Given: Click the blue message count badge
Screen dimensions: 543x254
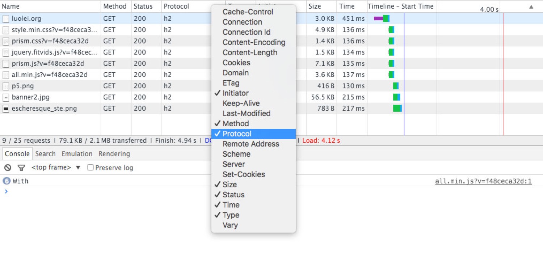Looking at the screenshot, I should click(x=6, y=181).
